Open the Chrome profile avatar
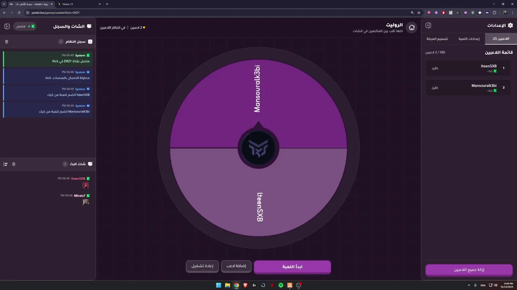The height and width of the screenshot is (290, 517). [x=505, y=12]
